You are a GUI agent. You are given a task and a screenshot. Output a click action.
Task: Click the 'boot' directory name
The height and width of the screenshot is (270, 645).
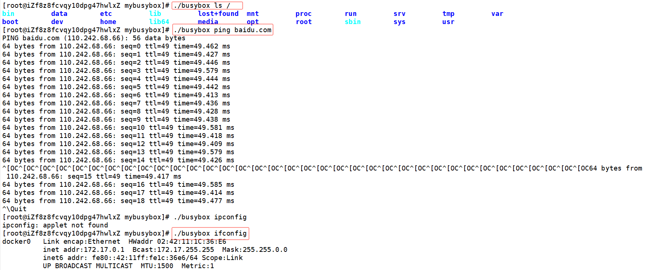click(10, 22)
